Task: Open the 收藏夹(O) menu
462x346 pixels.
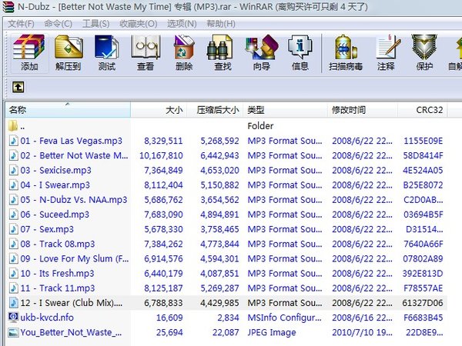Action: coord(138,24)
